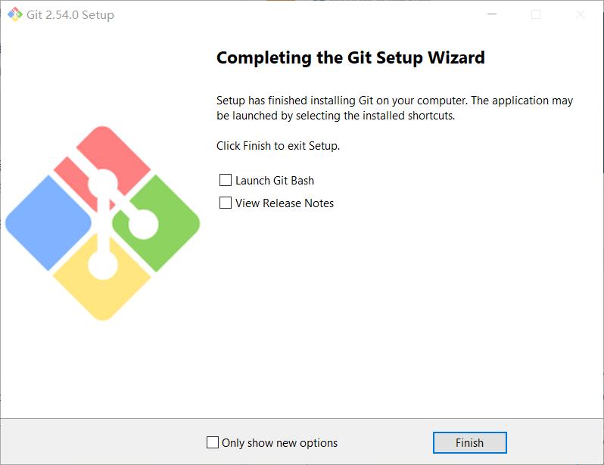The image size is (604, 465).
Task: Tick the View Release Notes checkbox
Action: (226, 203)
